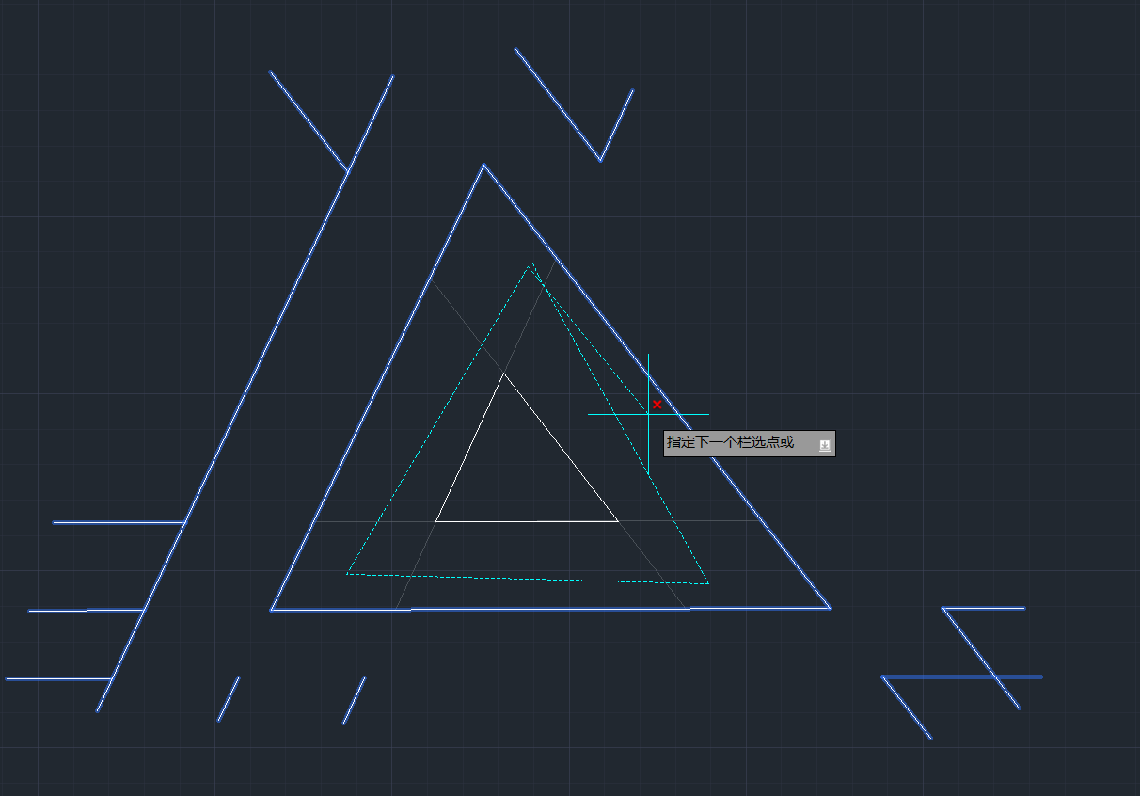
Task: Click the red X snap marker
Action: click(x=657, y=405)
